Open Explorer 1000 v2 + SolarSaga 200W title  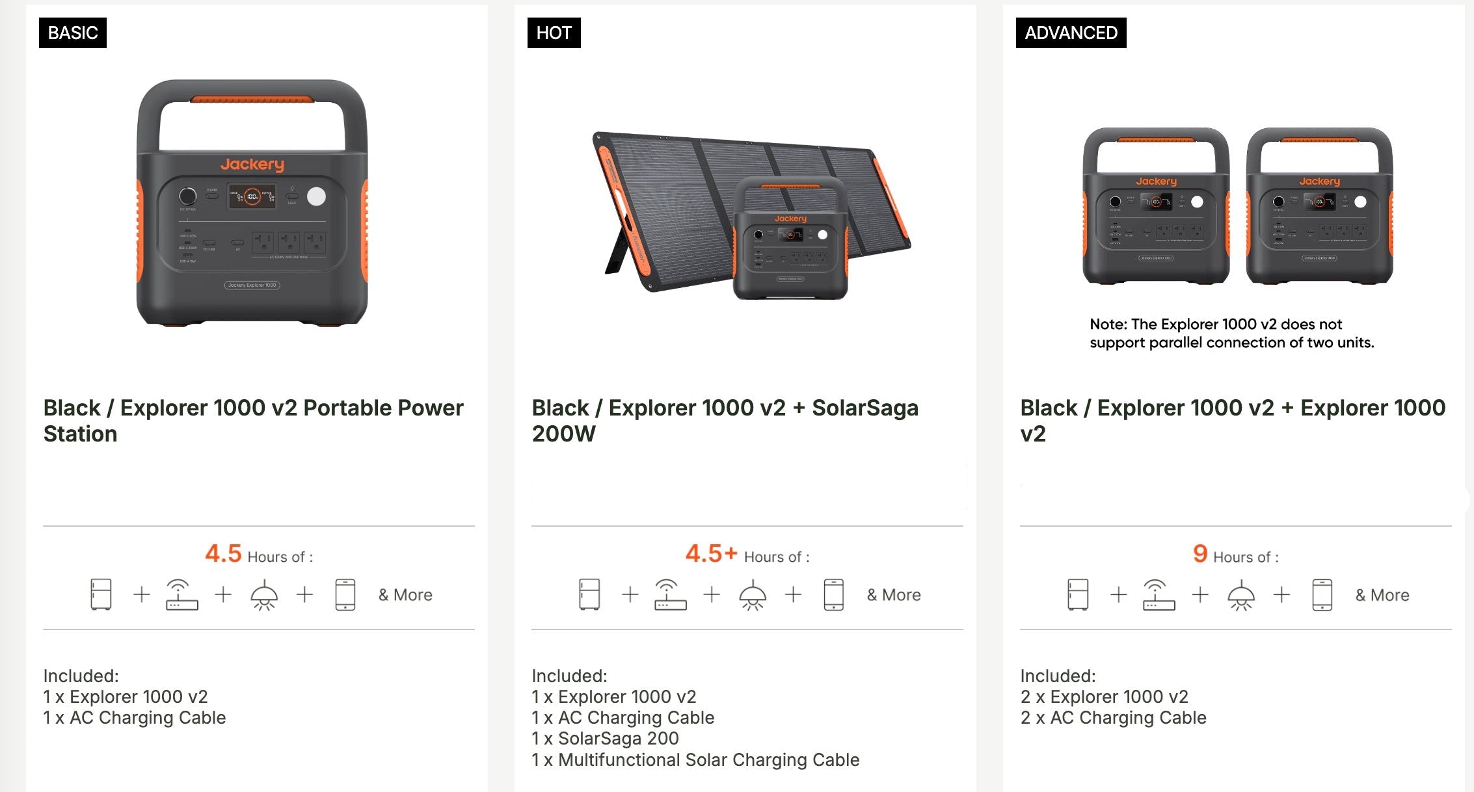coord(725,421)
